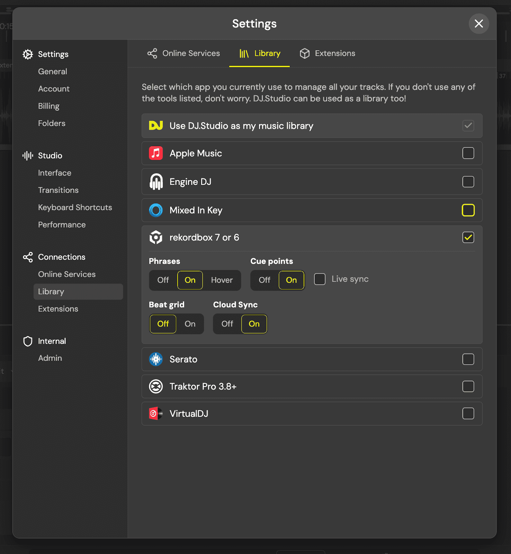The height and width of the screenshot is (554, 511).
Task: Switch to the Online Services tab
Action: [x=184, y=53]
